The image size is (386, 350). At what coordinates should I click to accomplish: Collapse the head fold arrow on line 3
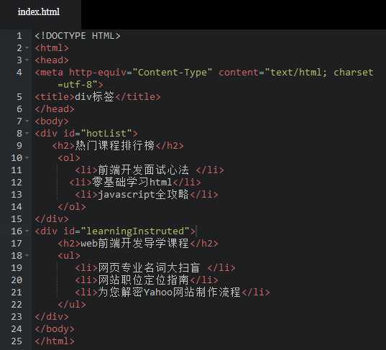point(27,60)
